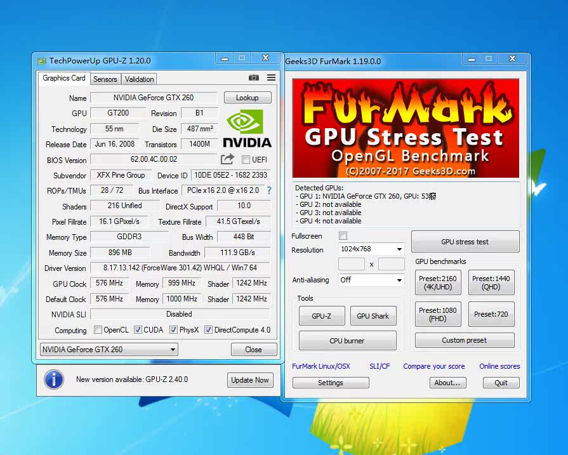The width and height of the screenshot is (568, 455).
Task: Click the FurMark banner image
Action: [406, 128]
